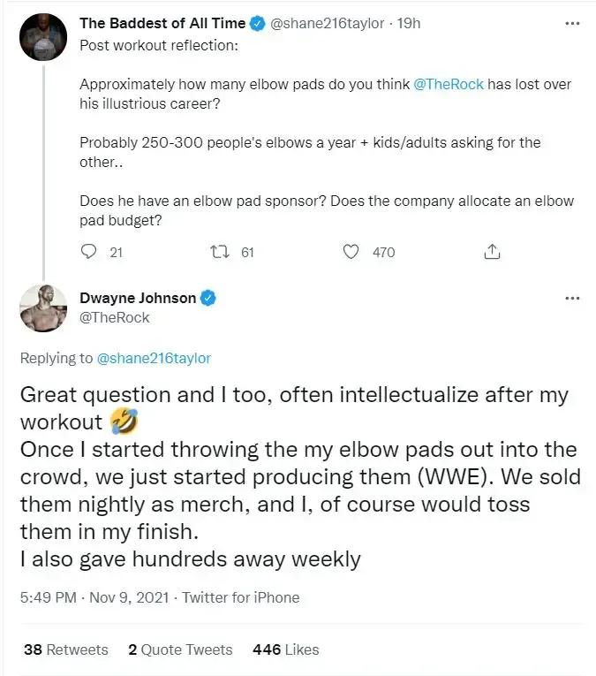Viewport: 596px width, 676px height.
Task: Click verified badge next to Dwayne Johnson
Action: point(208,298)
